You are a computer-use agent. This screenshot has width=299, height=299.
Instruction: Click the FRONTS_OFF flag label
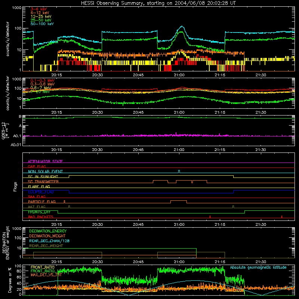(40, 212)
